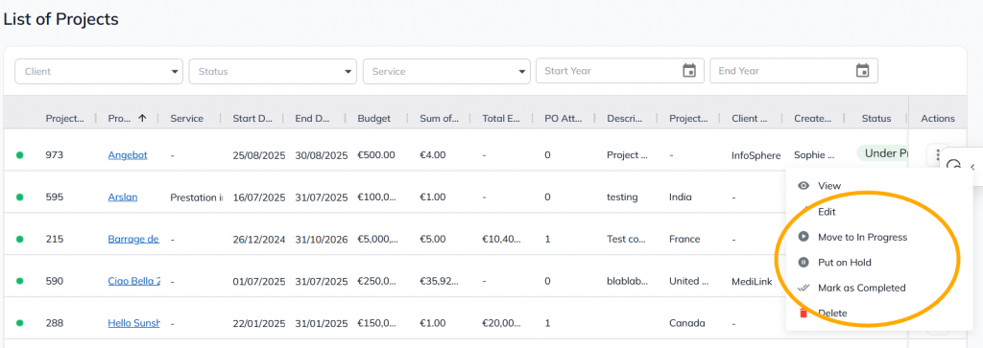Open the Arslan project link

(x=122, y=197)
